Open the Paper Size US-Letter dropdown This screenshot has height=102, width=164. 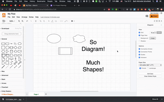[x=150, y=65]
